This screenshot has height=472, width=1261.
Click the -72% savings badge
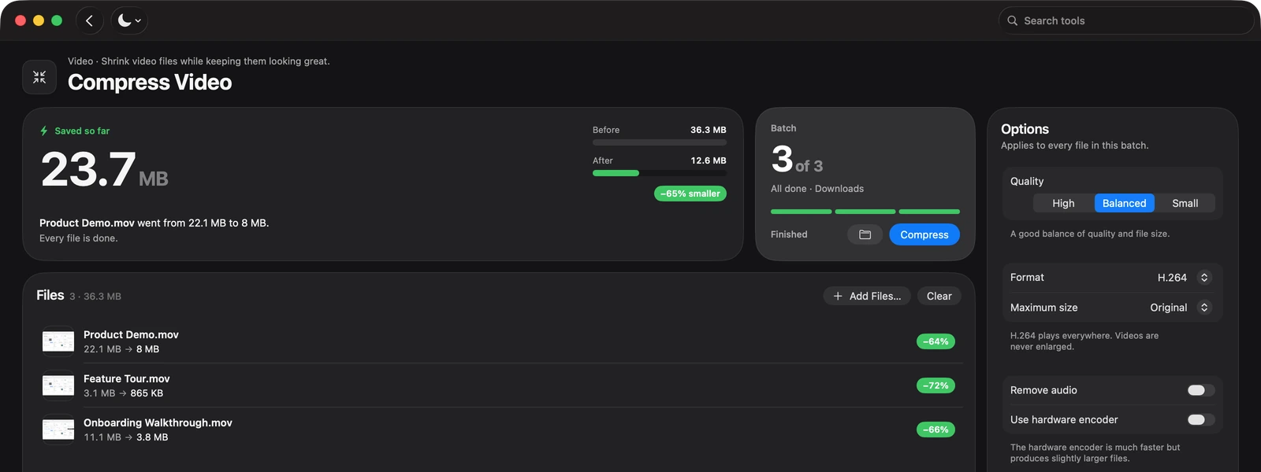pyautogui.click(x=936, y=385)
